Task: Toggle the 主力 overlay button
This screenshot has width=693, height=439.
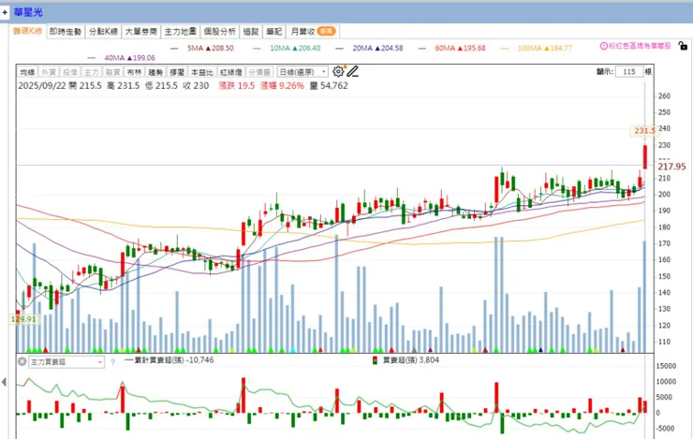Action: [x=91, y=72]
